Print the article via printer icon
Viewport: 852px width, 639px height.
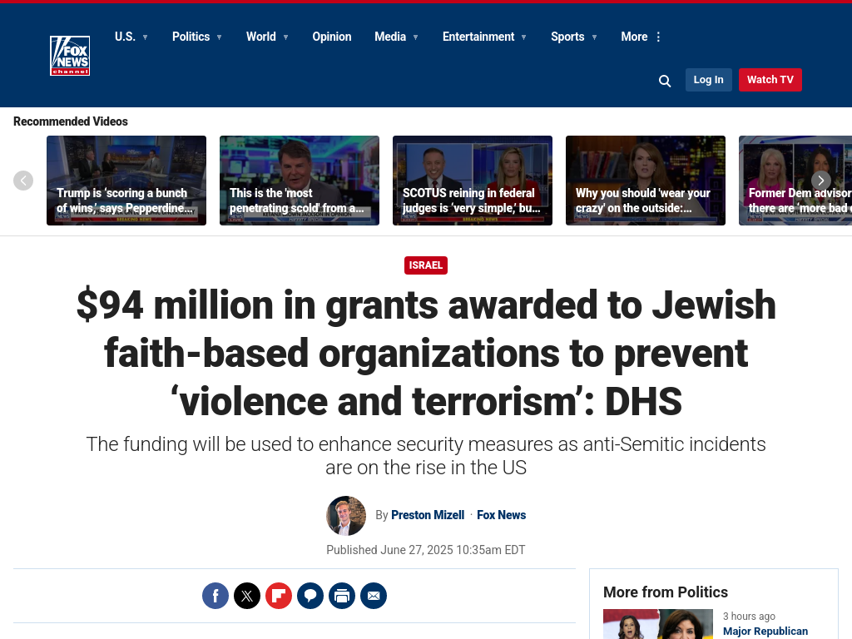point(342,596)
